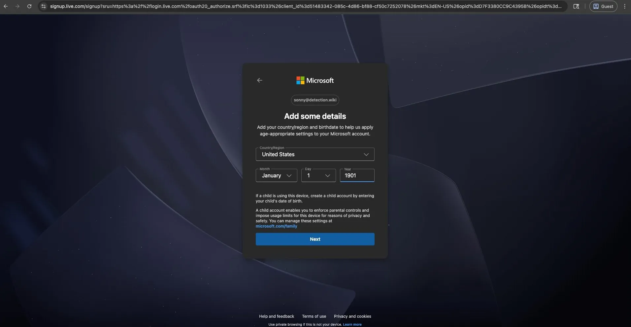
Task: Click the 'Add some details' heading
Action: [315, 116]
